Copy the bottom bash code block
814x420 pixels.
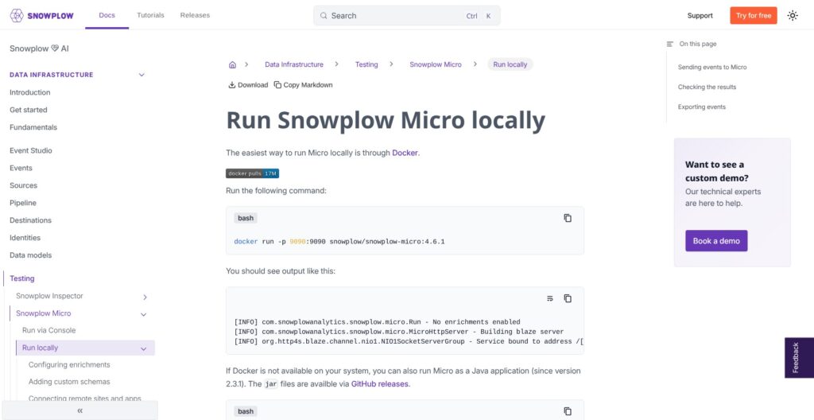[x=568, y=411]
